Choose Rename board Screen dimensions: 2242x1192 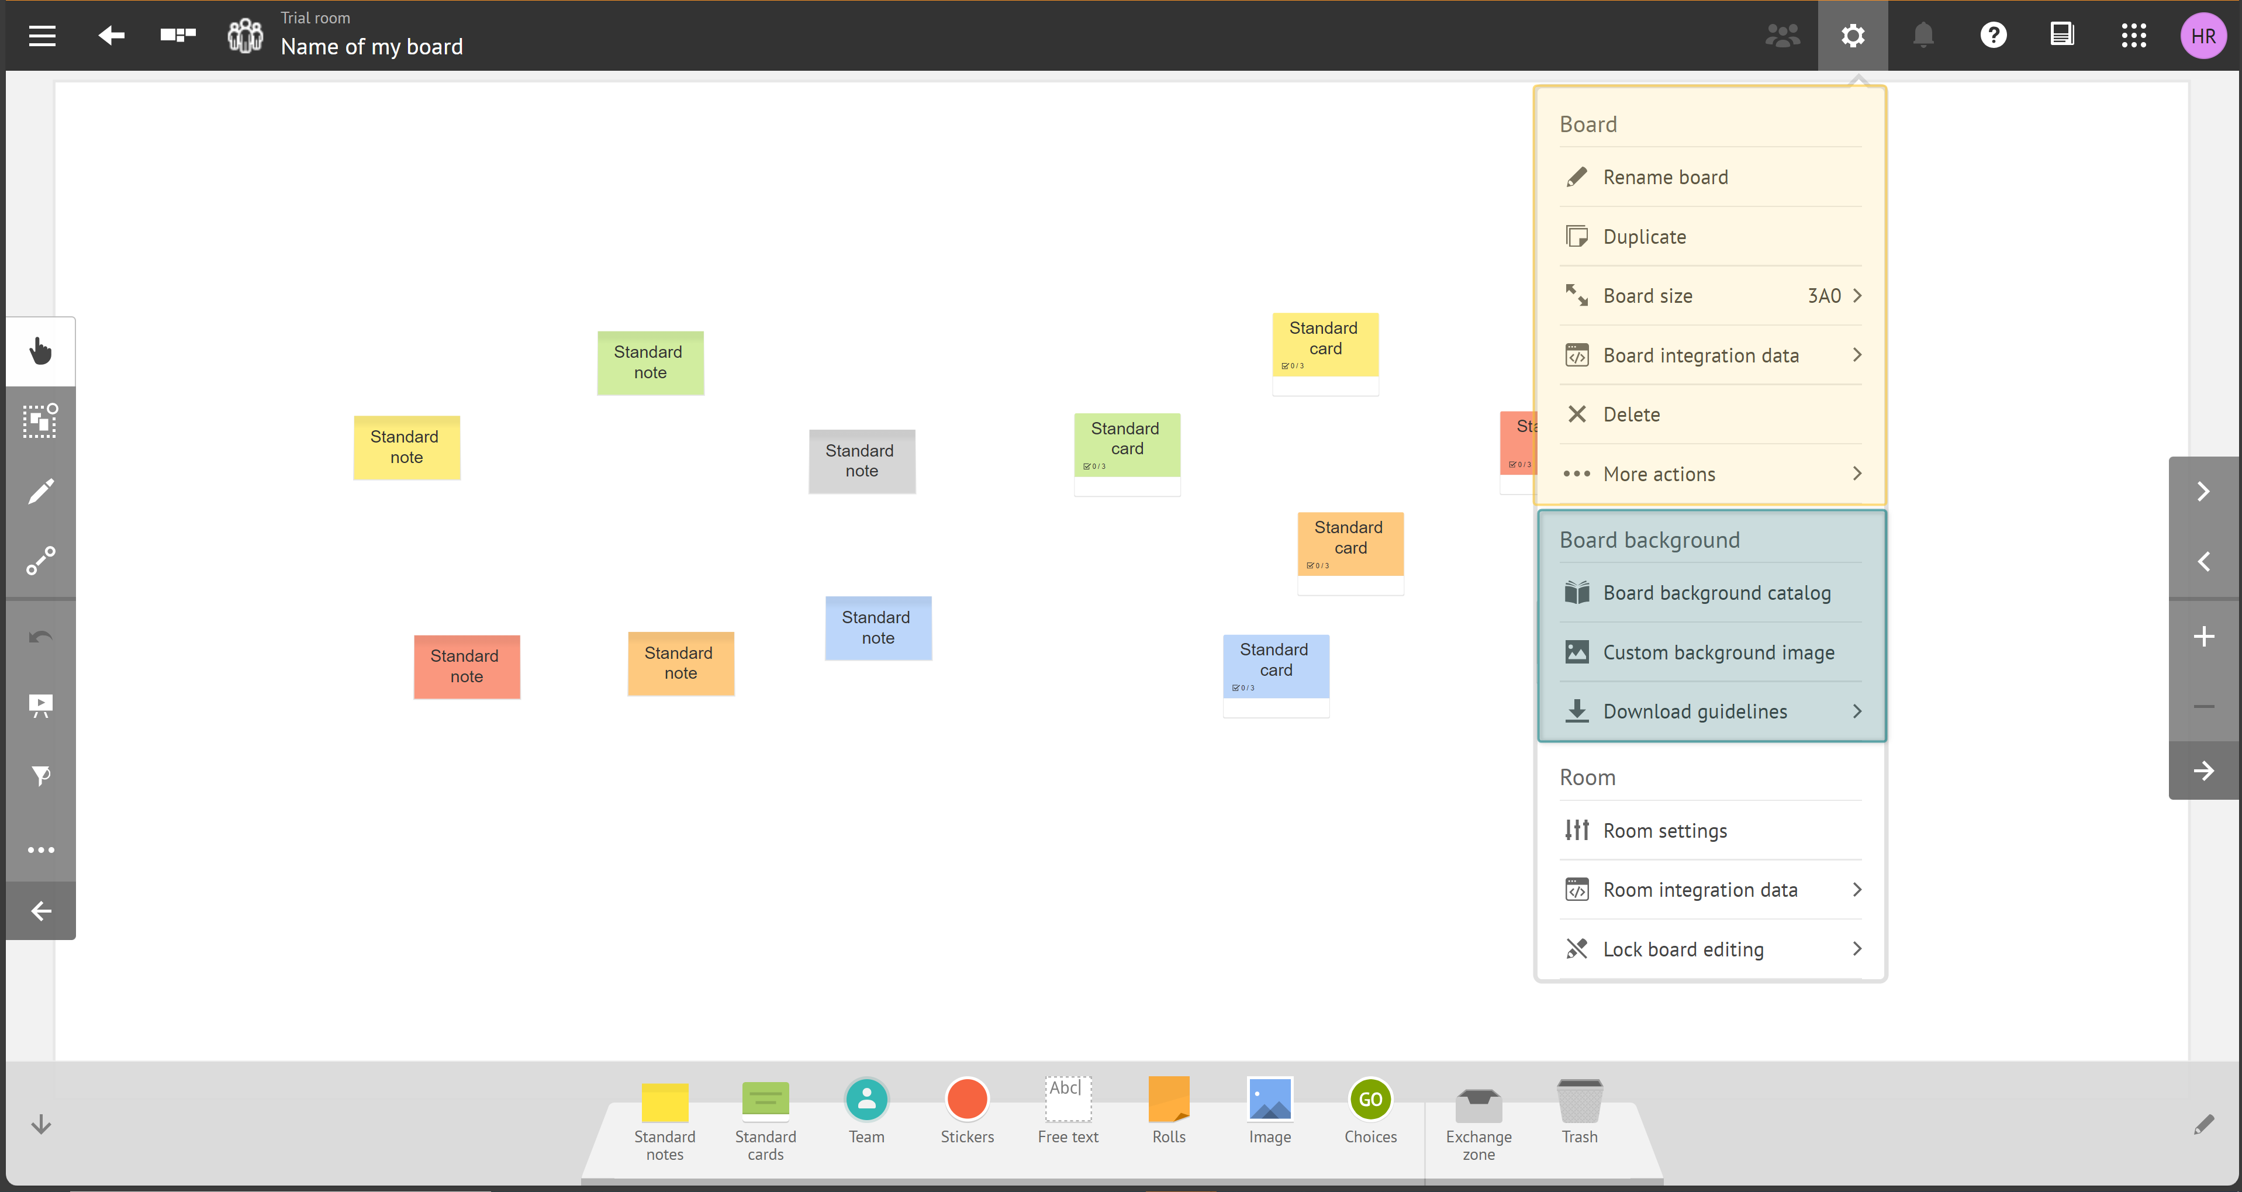(x=1711, y=178)
